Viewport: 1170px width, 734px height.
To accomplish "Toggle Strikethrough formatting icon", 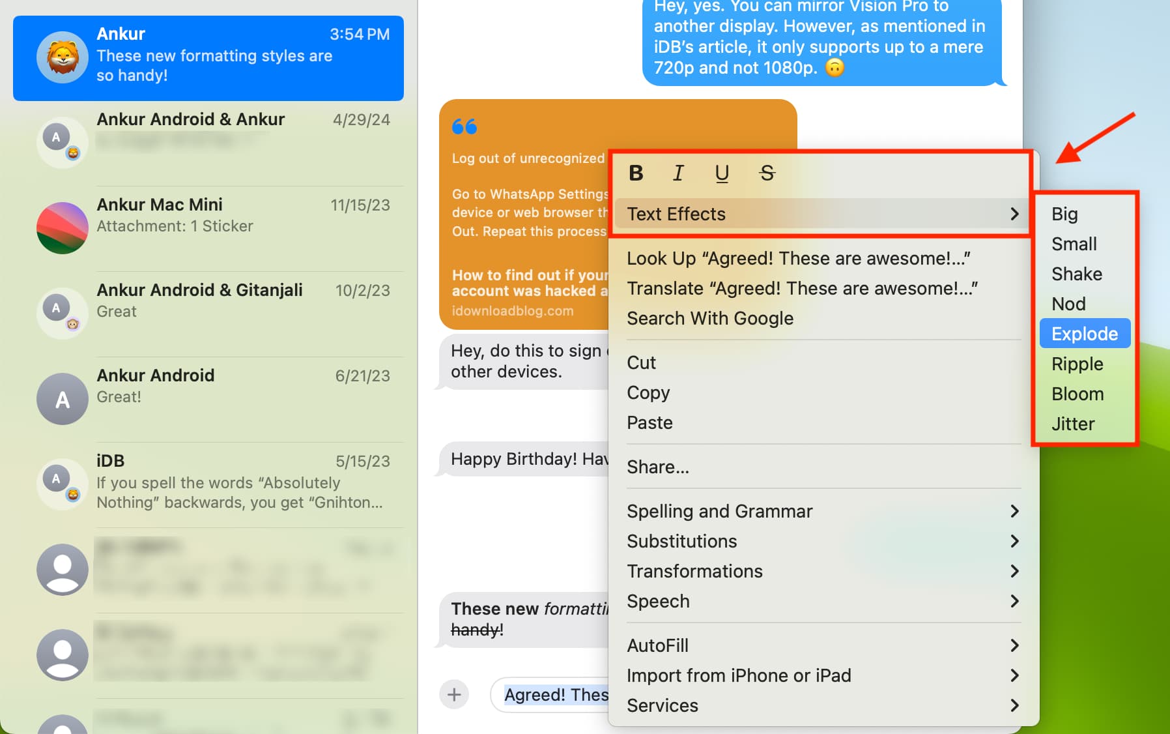I will point(767,173).
